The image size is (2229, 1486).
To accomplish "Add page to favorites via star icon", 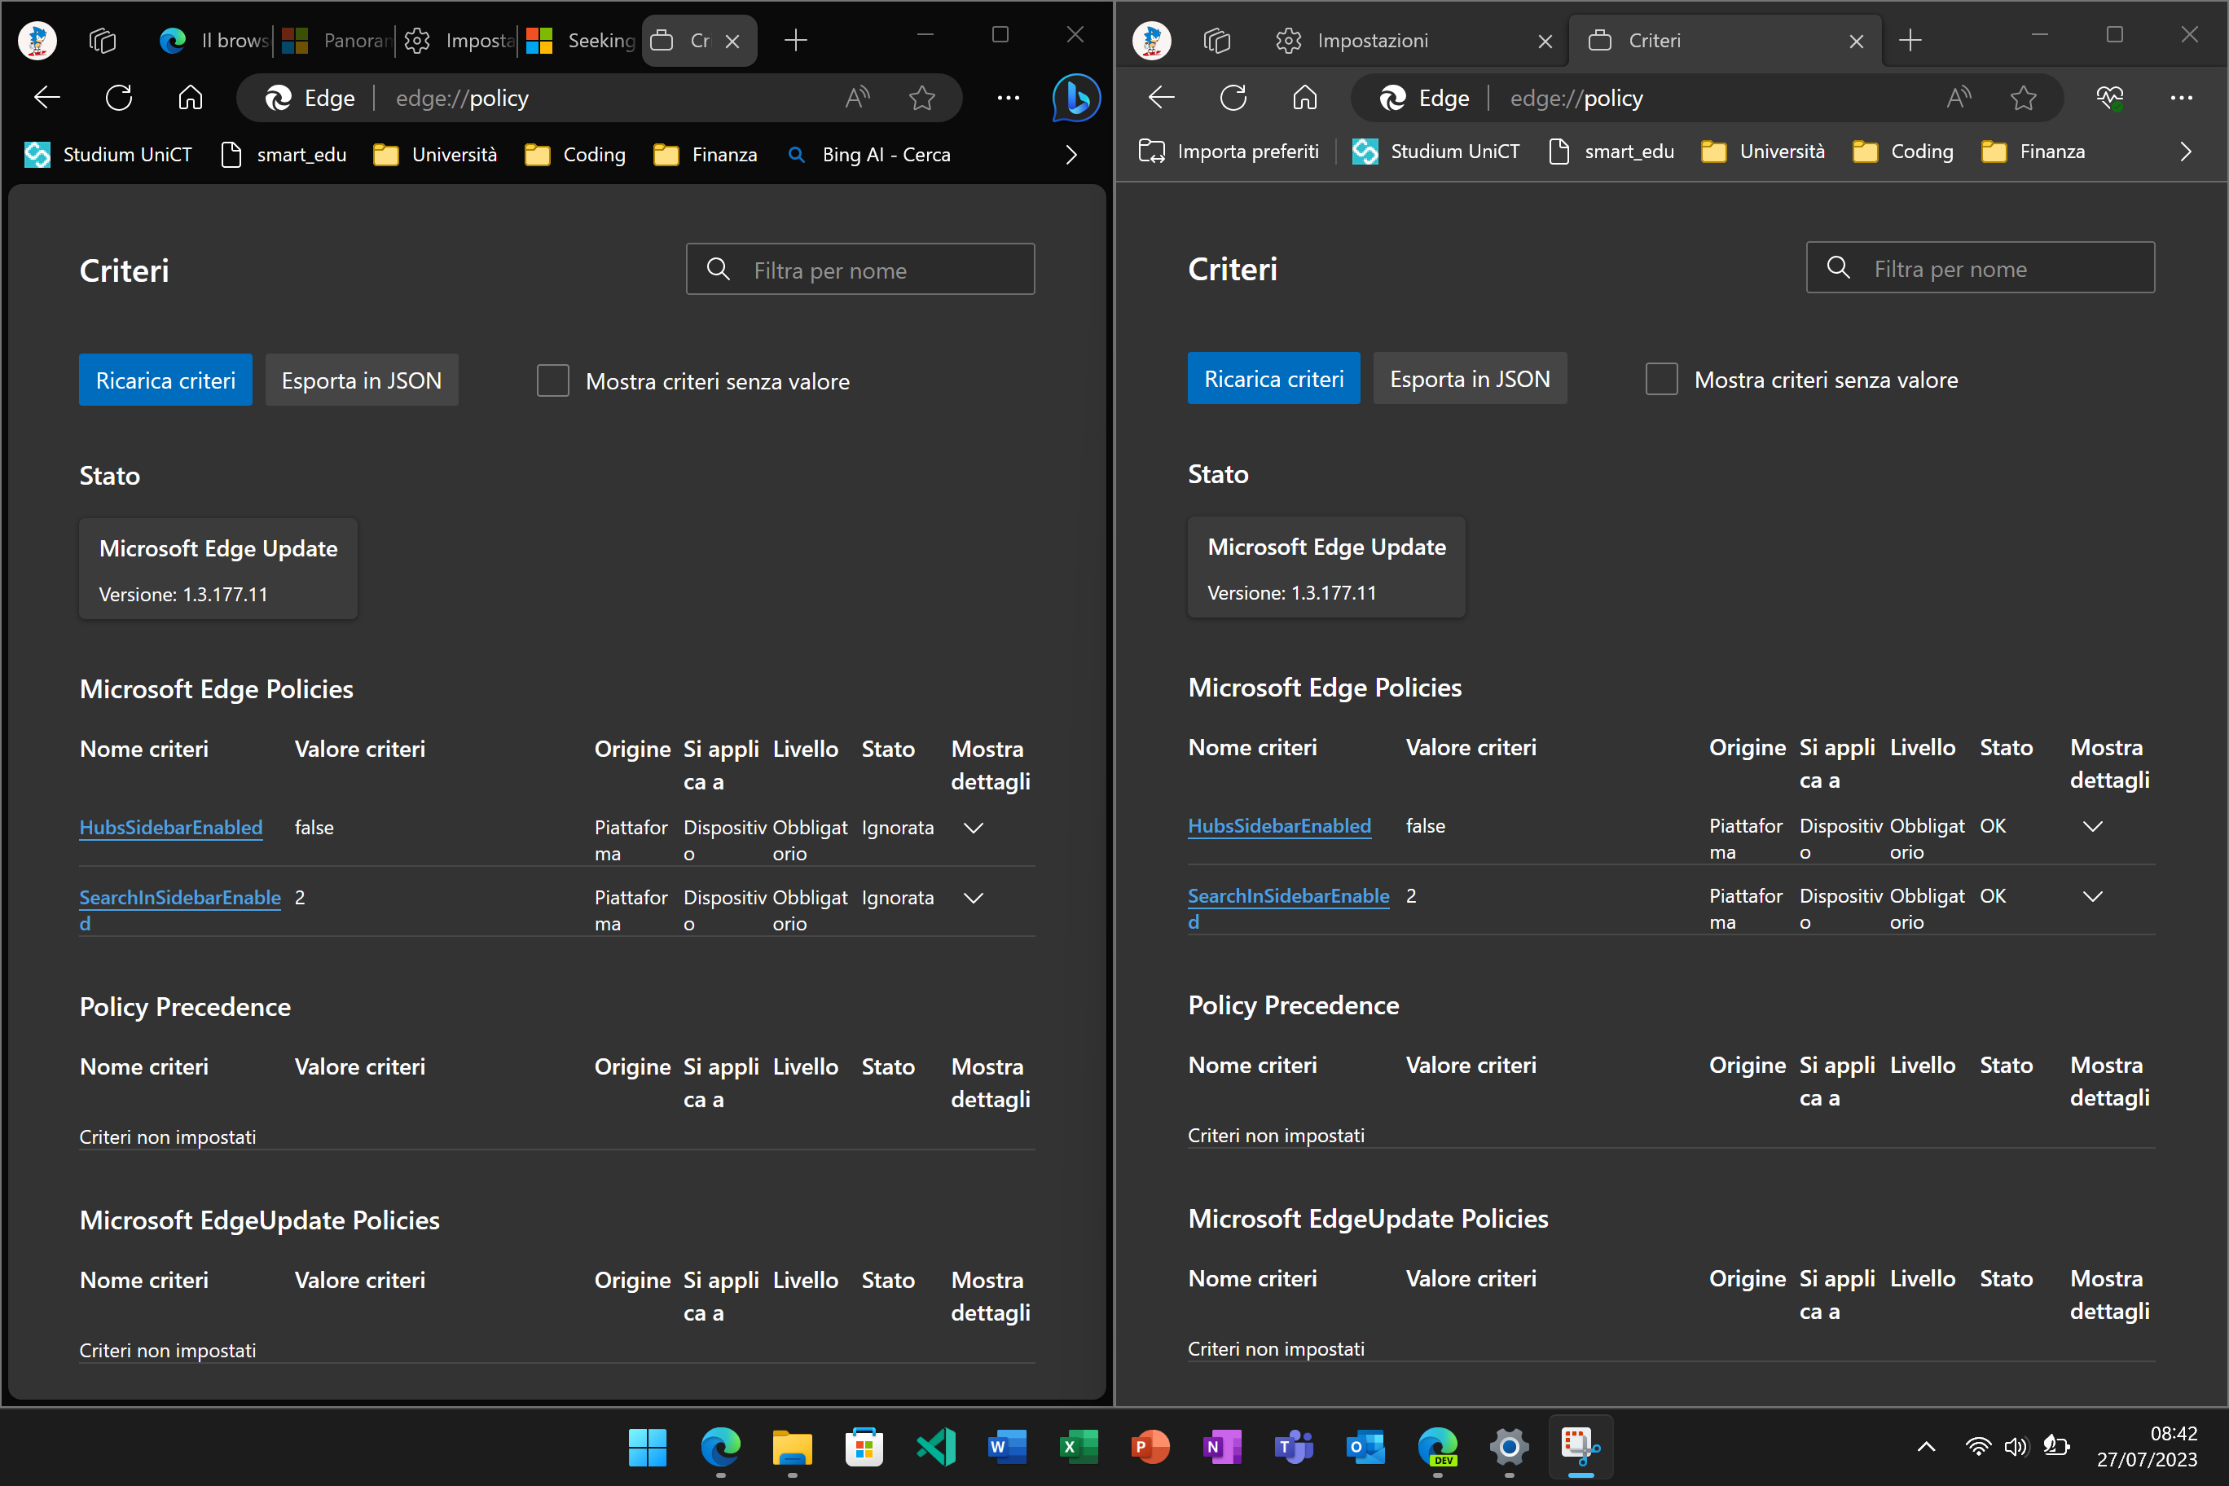I will 921,98.
